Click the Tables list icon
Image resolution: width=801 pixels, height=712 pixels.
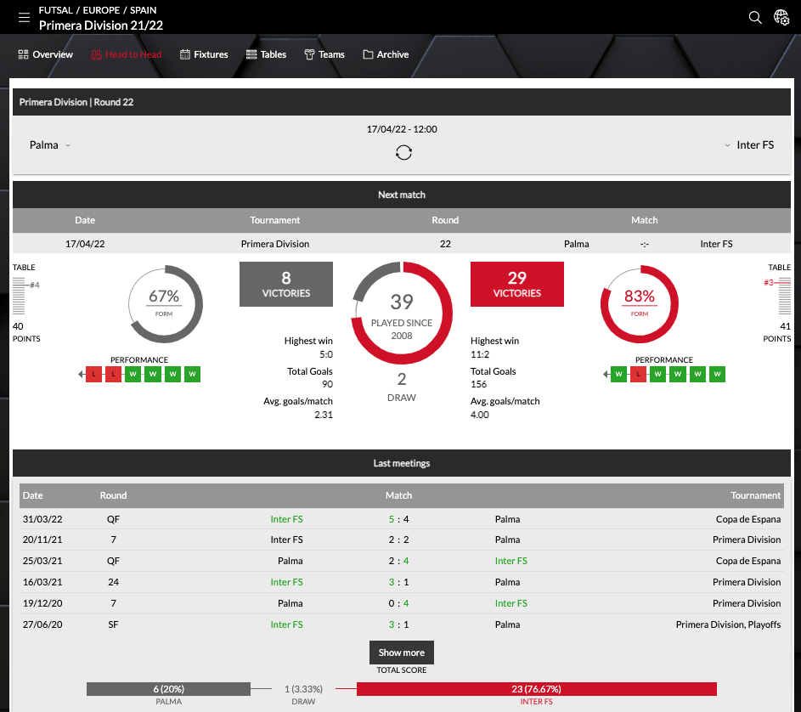[x=251, y=54]
